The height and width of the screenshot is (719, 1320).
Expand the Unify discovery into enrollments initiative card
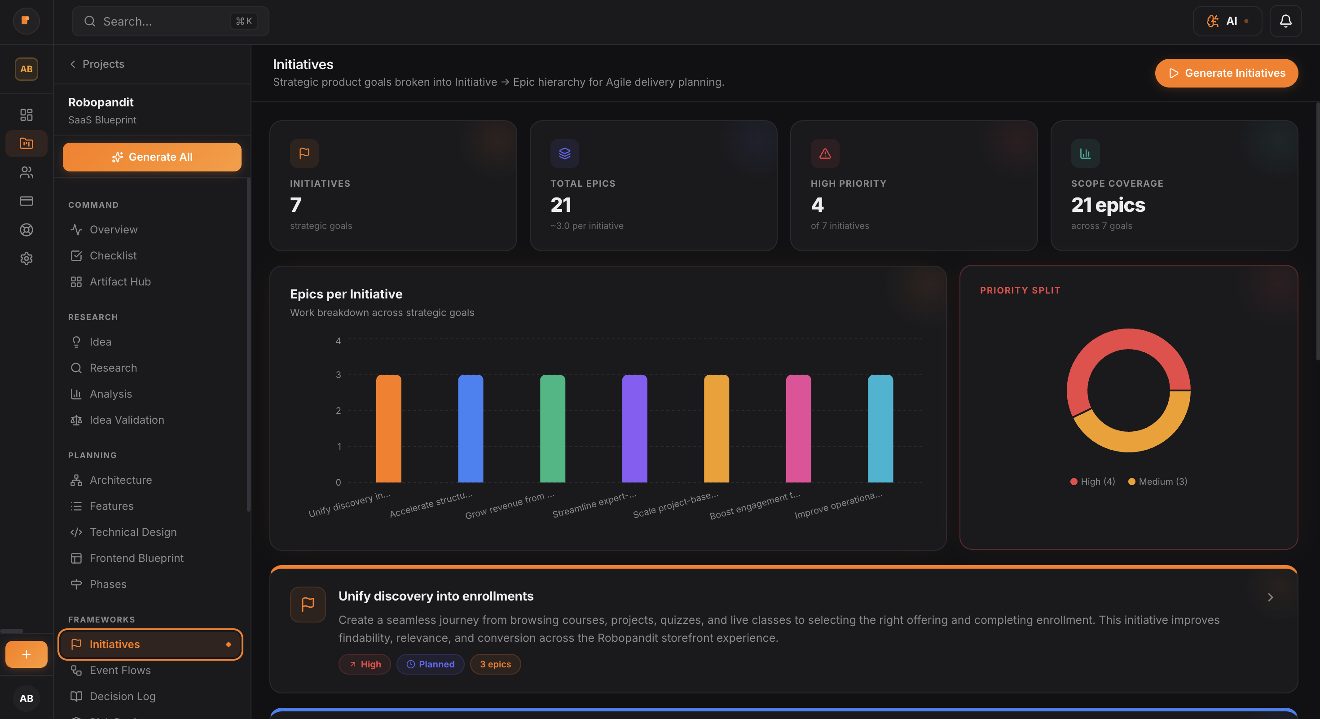click(1269, 597)
